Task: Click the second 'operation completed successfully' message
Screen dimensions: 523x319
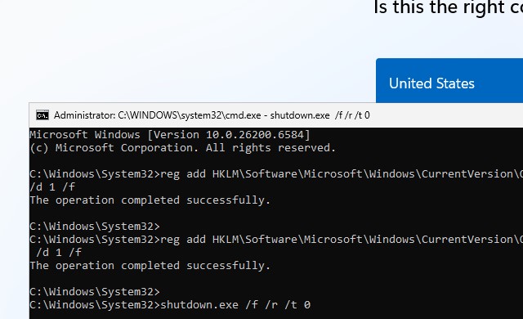Action: (150, 266)
